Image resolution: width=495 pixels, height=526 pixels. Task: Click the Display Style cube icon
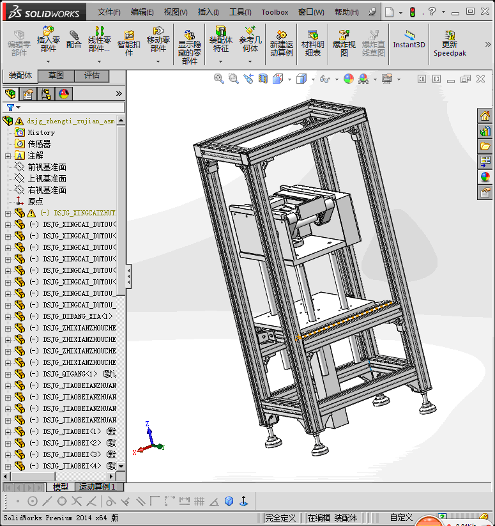click(x=301, y=79)
